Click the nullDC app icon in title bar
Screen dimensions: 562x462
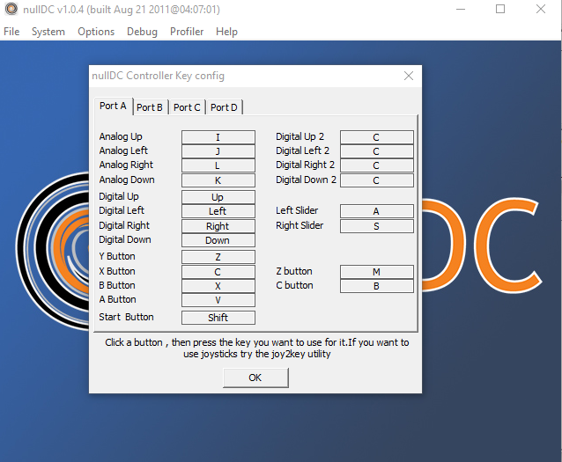pos(11,9)
